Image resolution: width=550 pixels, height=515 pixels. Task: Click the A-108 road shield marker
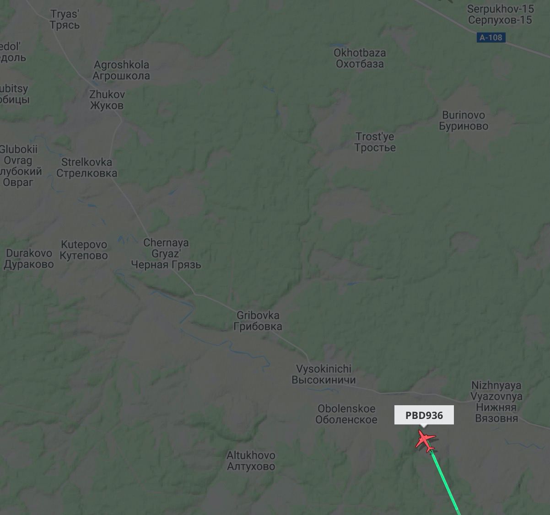point(491,38)
